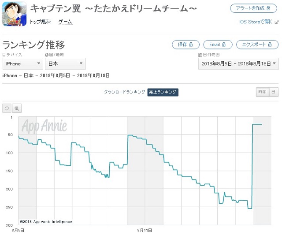This screenshot has height=235, width=282.
Task: Click the アラートを作成 button
Action: coord(253,8)
